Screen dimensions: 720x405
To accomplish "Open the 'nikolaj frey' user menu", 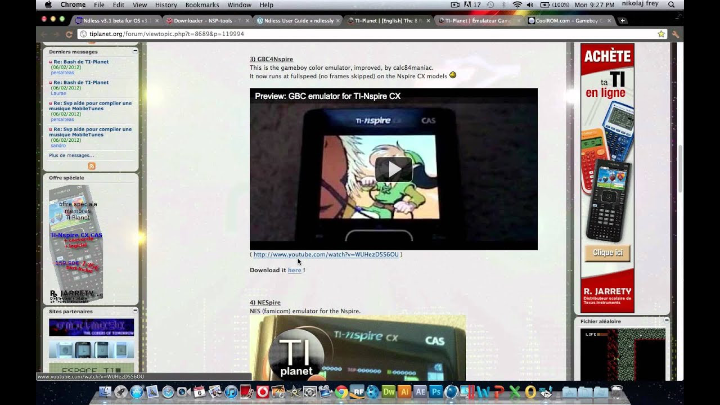I will 640,4.
